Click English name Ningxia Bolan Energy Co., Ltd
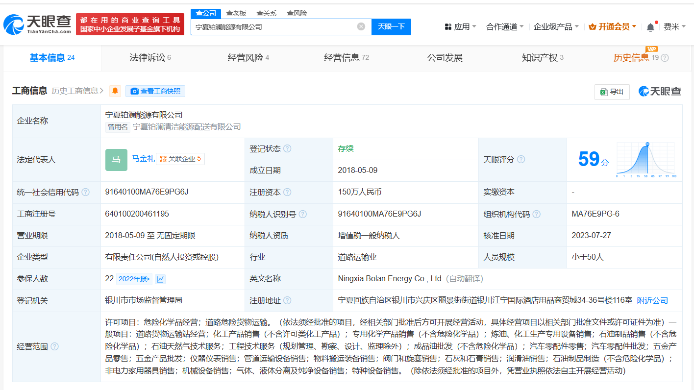Viewport: 694px width, 390px height. coord(390,279)
